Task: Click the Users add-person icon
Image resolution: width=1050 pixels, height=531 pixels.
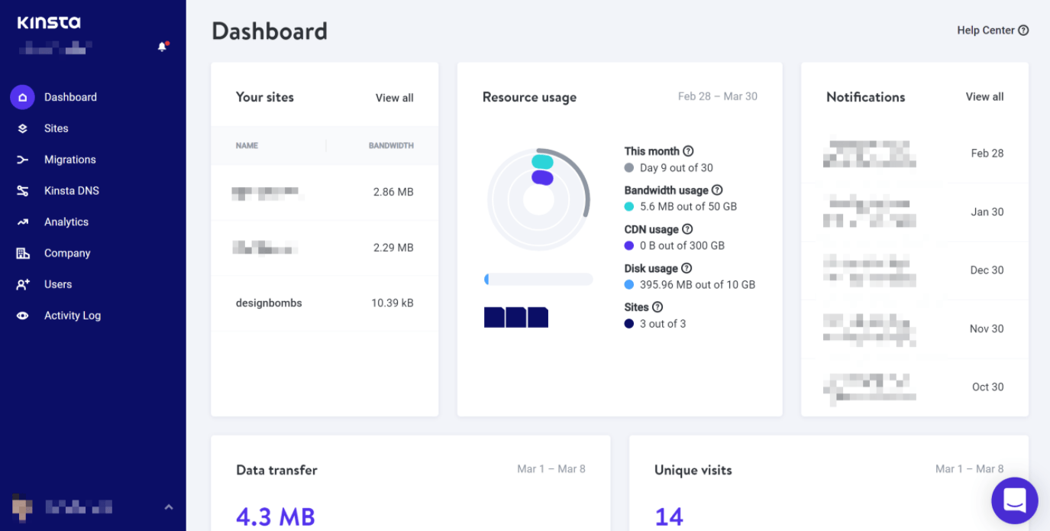Action: click(x=22, y=284)
